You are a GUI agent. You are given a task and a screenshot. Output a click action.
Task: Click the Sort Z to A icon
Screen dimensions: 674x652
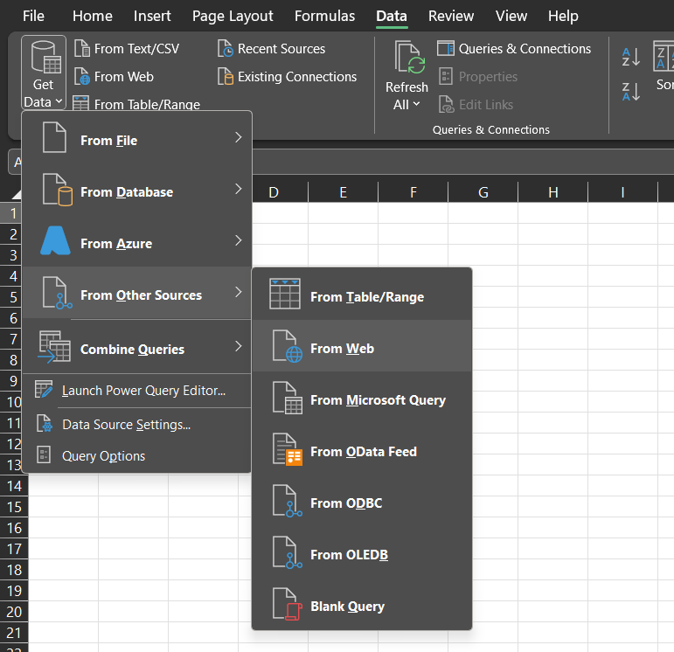click(631, 90)
